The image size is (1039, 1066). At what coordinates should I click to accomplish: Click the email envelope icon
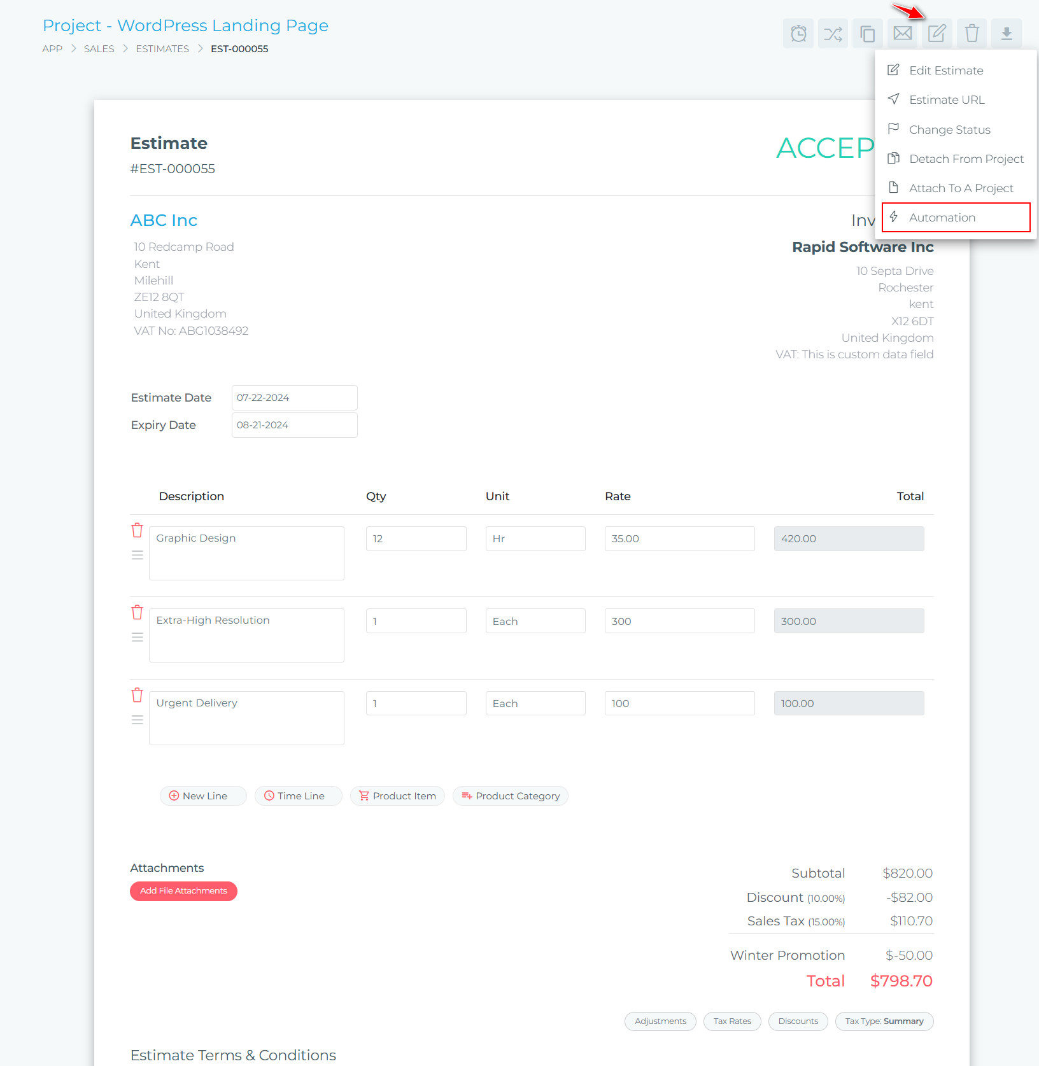pyautogui.click(x=902, y=33)
